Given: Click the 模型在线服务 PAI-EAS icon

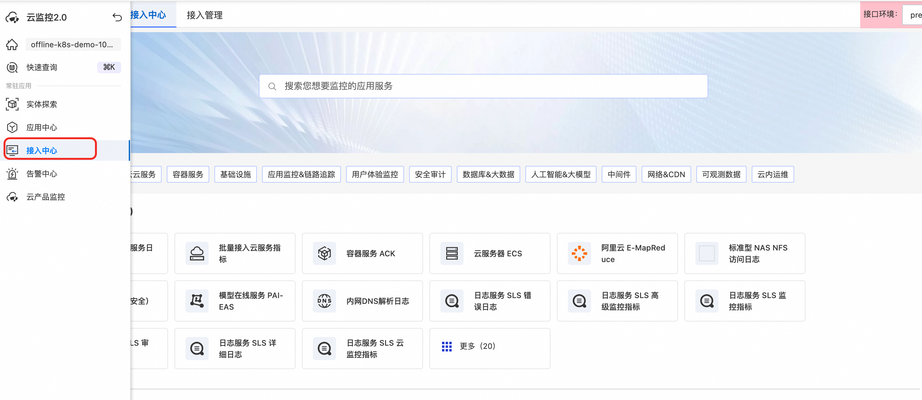Looking at the screenshot, I should click(197, 301).
